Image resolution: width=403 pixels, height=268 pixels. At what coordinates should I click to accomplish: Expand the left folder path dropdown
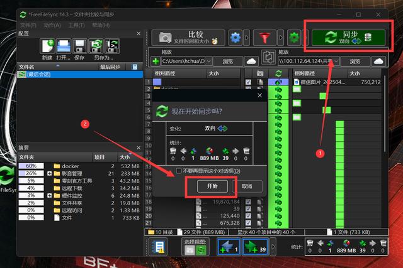click(x=209, y=62)
